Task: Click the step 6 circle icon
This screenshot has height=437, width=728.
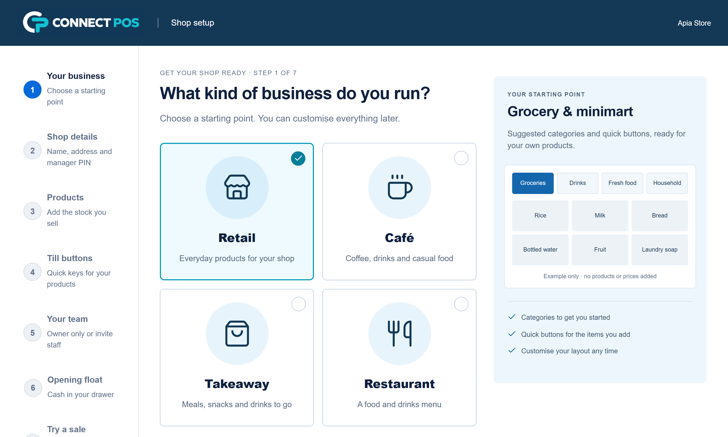Action: click(x=33, y=387)
